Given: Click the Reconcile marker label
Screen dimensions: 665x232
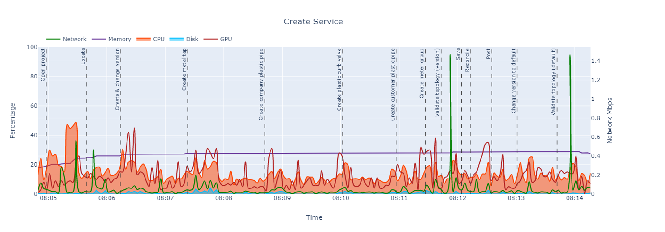Looking at the screenshot, I should [x=467, y=60].
